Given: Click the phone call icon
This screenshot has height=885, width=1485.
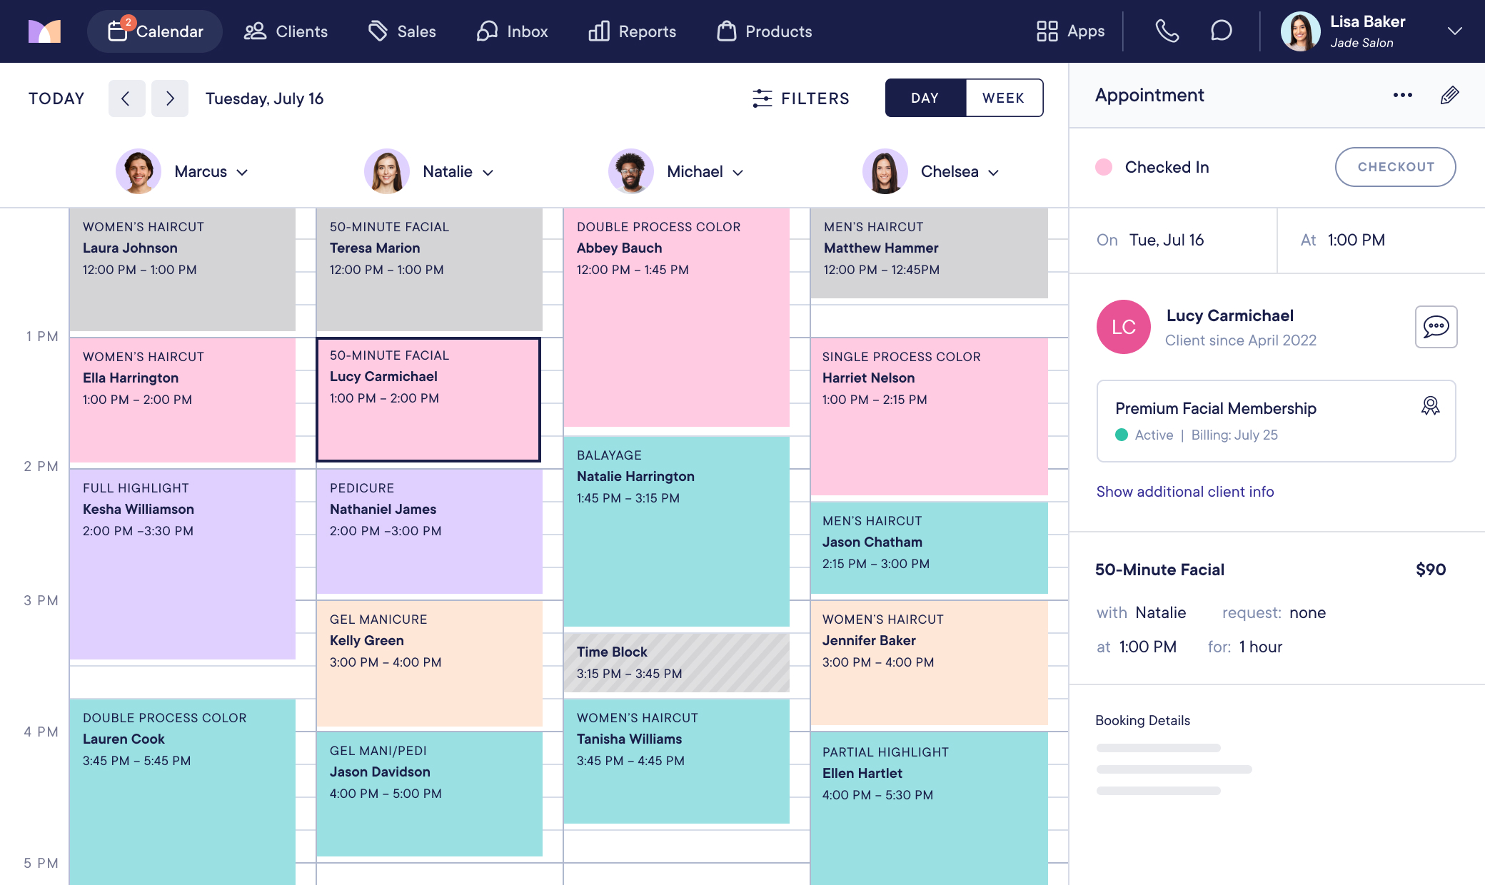Looking at the screenshot, I should (1167, 31).
